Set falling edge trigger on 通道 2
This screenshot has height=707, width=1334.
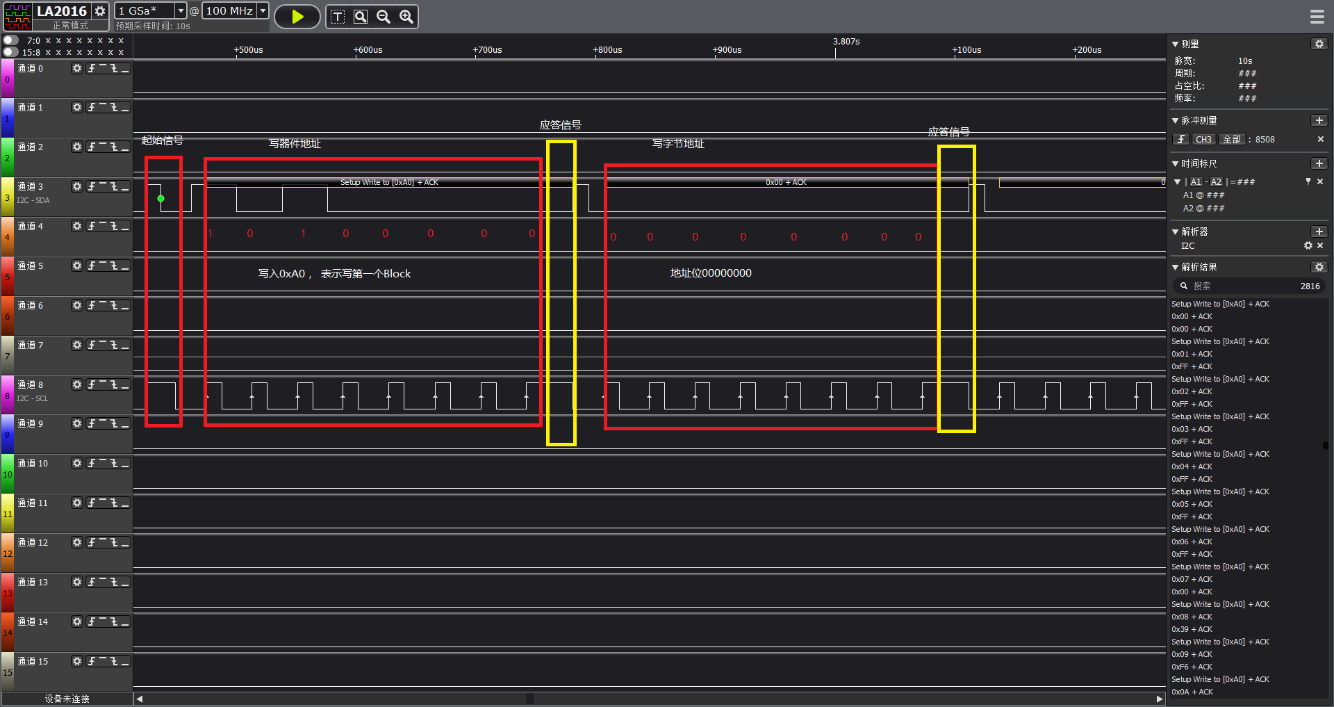coord(114,147)
